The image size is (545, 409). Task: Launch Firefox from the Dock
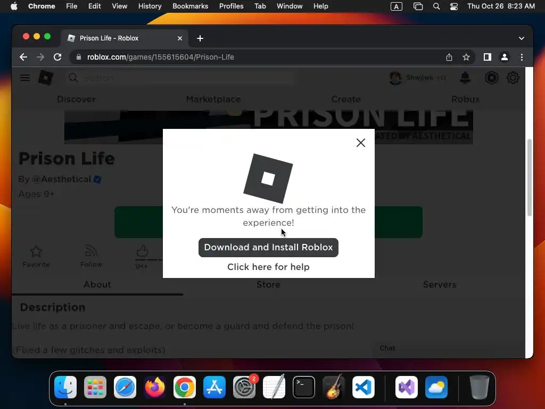(155, 387)
